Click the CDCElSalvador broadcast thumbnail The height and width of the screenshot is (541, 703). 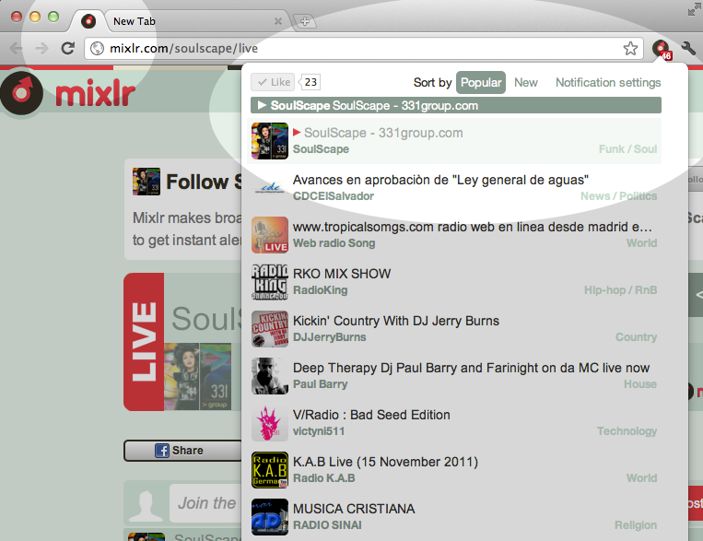pos(270,188)
